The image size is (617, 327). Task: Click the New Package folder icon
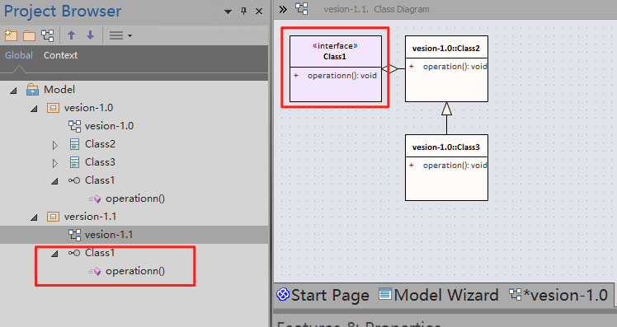click(x=29, y=35)
